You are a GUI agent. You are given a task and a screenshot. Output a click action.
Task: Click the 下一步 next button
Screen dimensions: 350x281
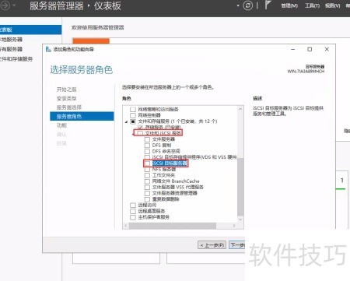(x=237, y=245)
